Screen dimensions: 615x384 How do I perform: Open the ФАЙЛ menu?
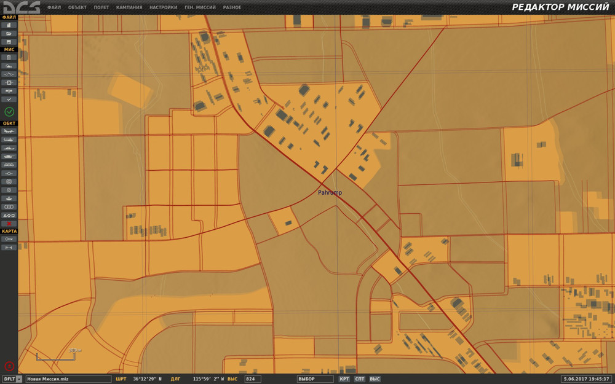tap(54, 7)
